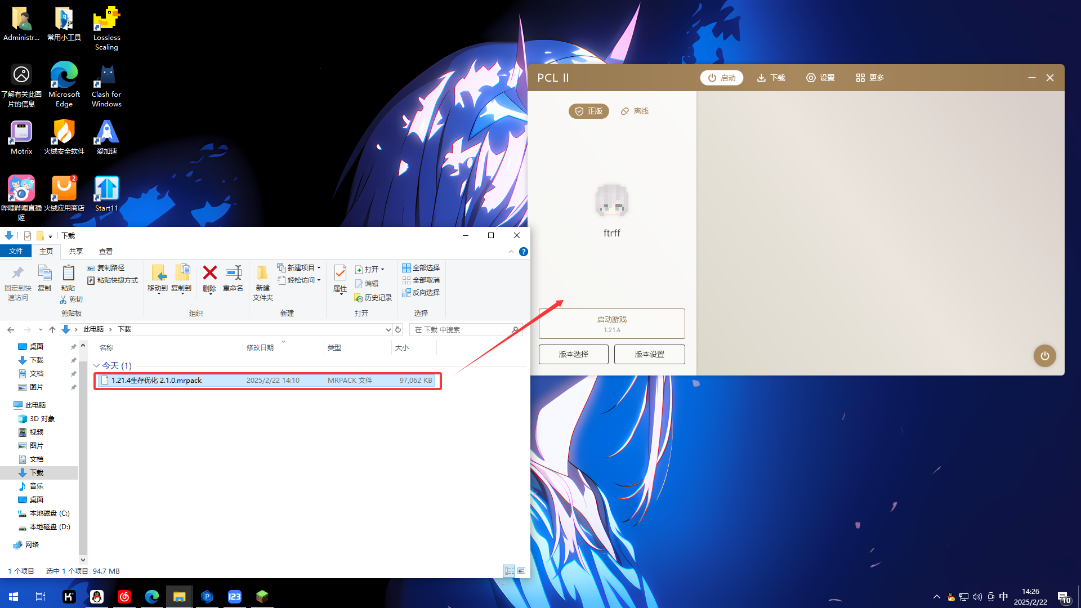Click 历史记录 in ribbon

point(373,298)
